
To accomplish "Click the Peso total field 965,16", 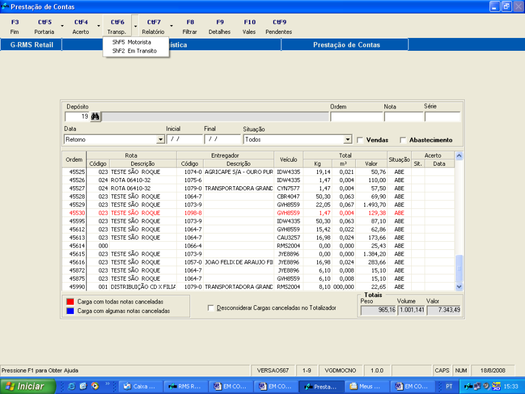I will coord(379,310).
